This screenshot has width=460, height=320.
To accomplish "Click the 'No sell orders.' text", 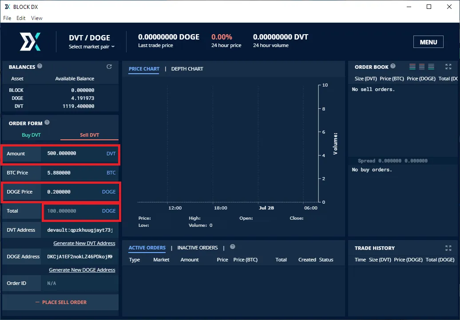I will [373, 90].
